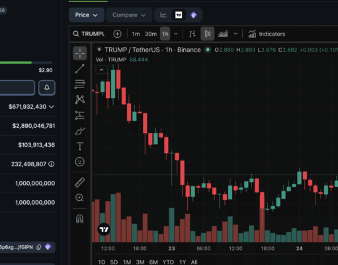Click the $2.90 high price label
338x265 pixels.
pos(46,70)
